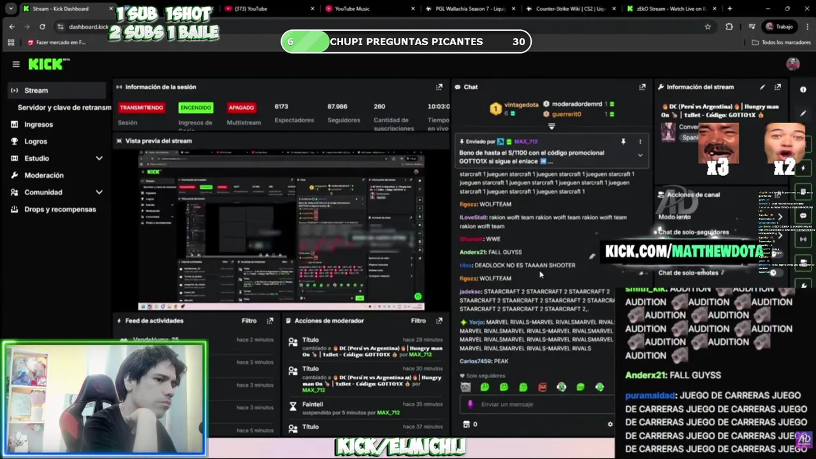
Task: Expand the Comunidad sidebar section
Action: click(x=99, y=192)
